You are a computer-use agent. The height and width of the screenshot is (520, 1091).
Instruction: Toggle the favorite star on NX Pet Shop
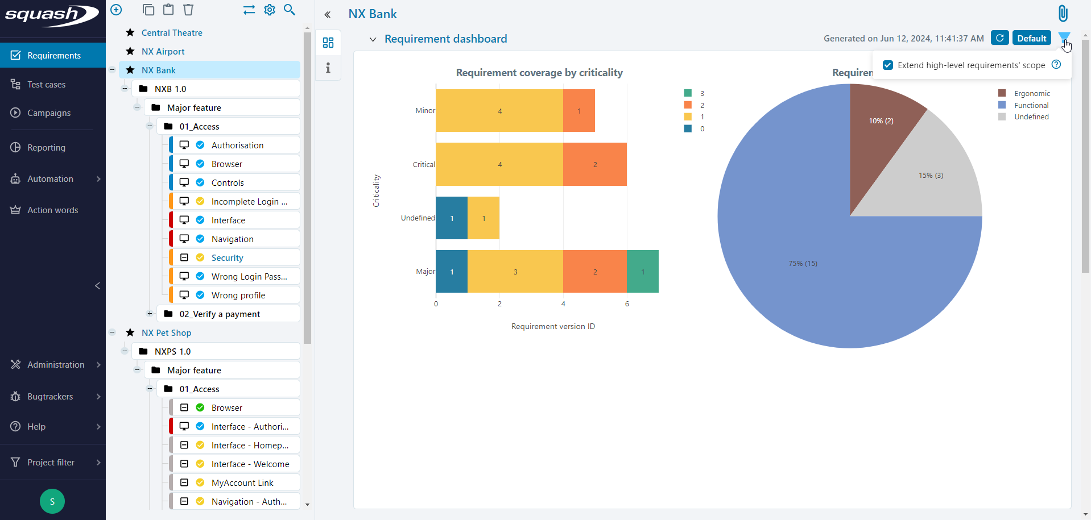130,332
